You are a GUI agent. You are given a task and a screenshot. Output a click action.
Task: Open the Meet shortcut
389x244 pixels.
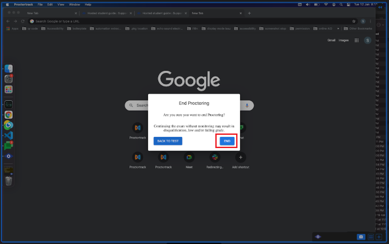pos(189,160)
